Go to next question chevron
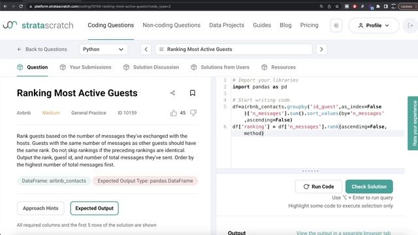 tap(321, 50)
